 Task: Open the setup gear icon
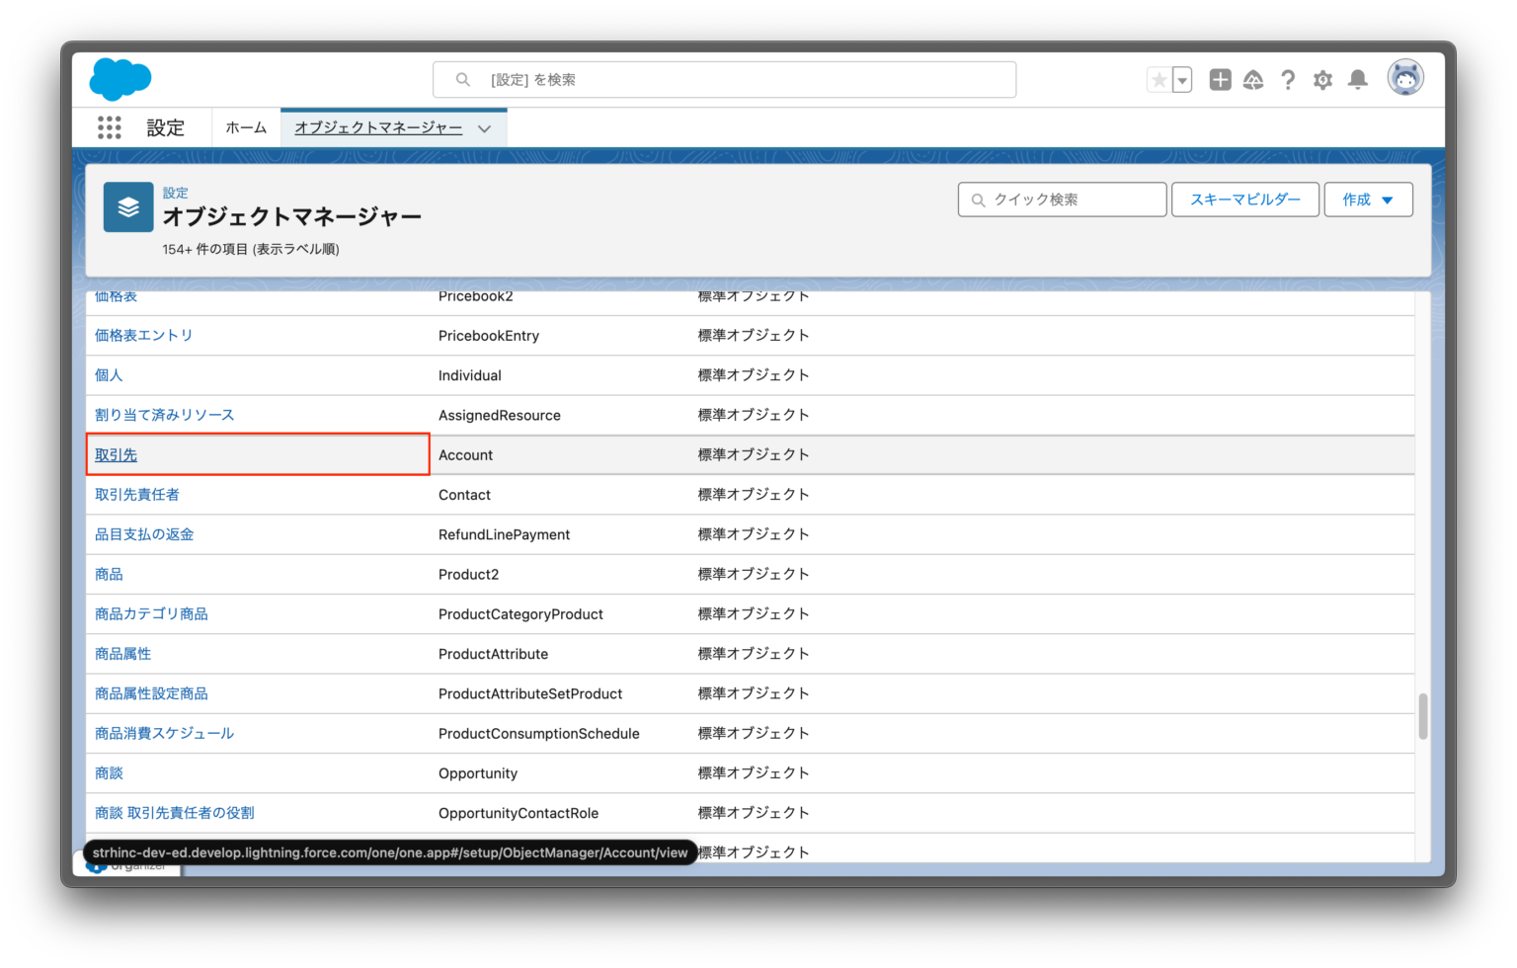[x=1323, y=80]
